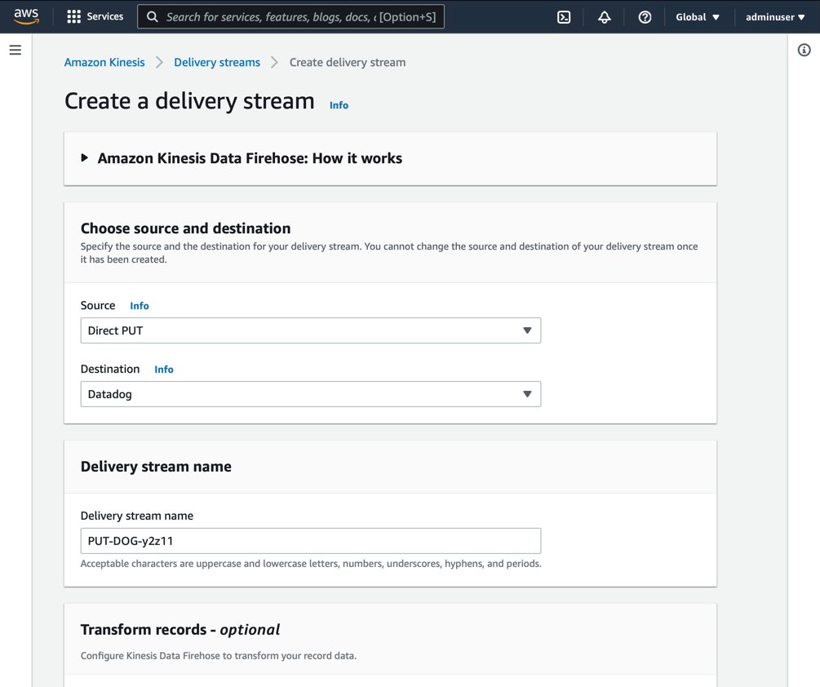
Task: Go to Amazon Kinesis breadcrumb
Action: tap(104, 62)
